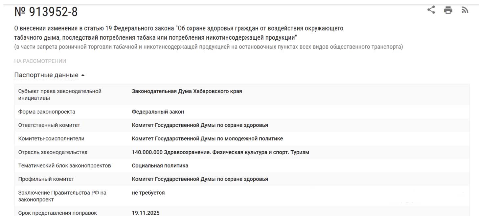The width and height of the screenshot is (479, 216).
Task: Select the Социальная политика thematic block
Action: tap(160, 165)
